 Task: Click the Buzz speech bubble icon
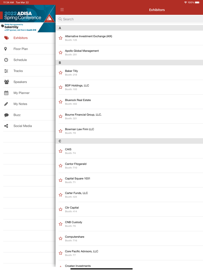coord(6,115)
